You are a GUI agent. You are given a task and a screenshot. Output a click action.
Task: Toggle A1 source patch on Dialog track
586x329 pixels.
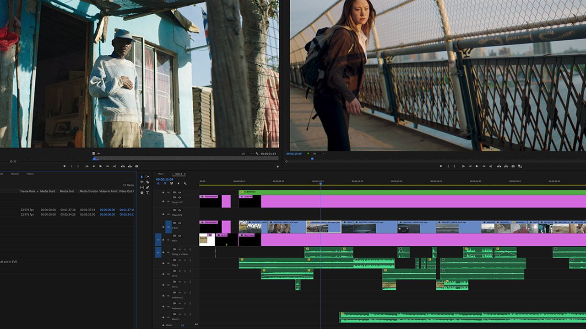point(158,252)
